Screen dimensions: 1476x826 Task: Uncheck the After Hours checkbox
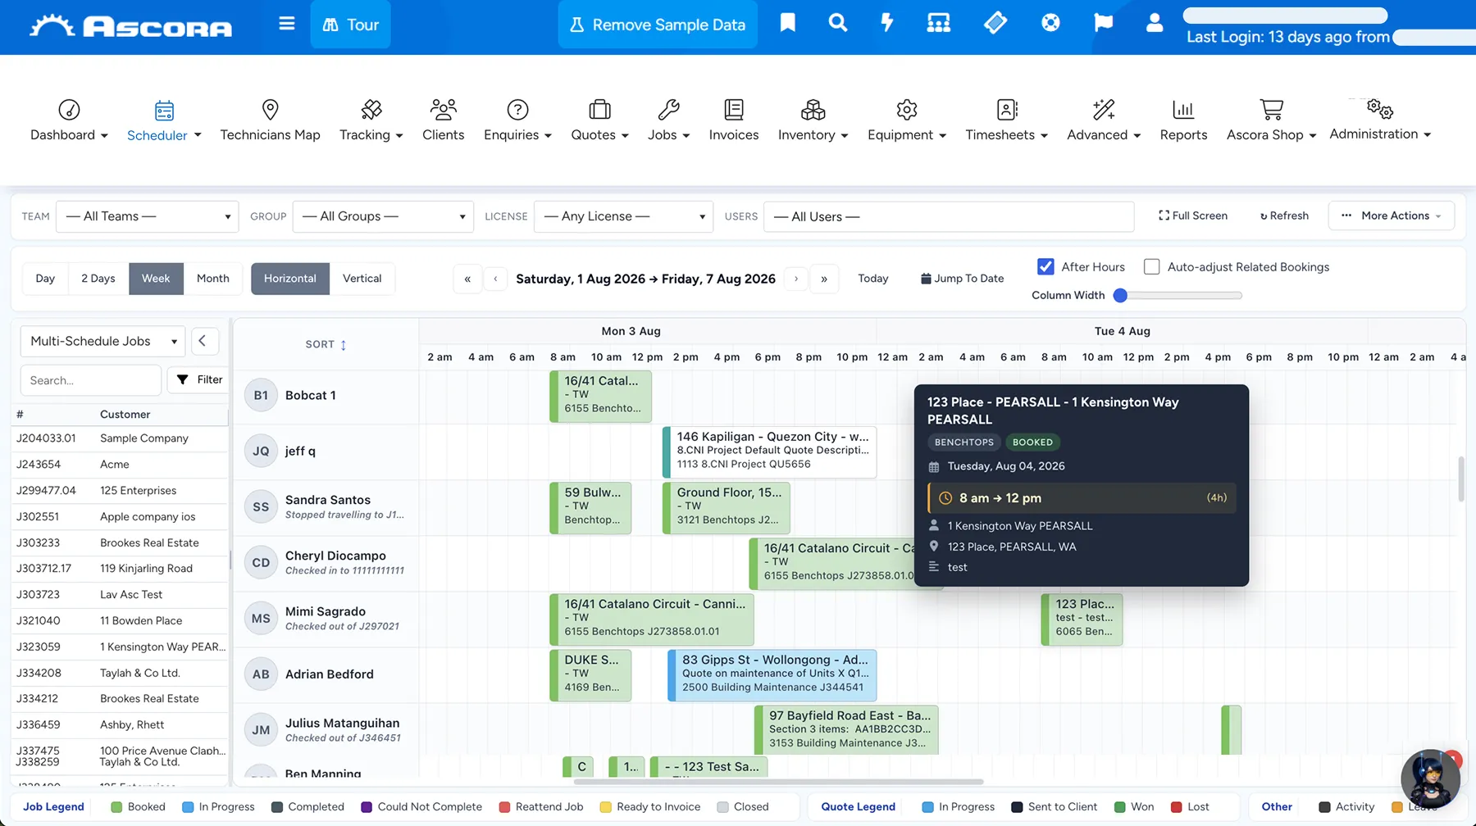pyautogui.click(x=1045, y=266)
